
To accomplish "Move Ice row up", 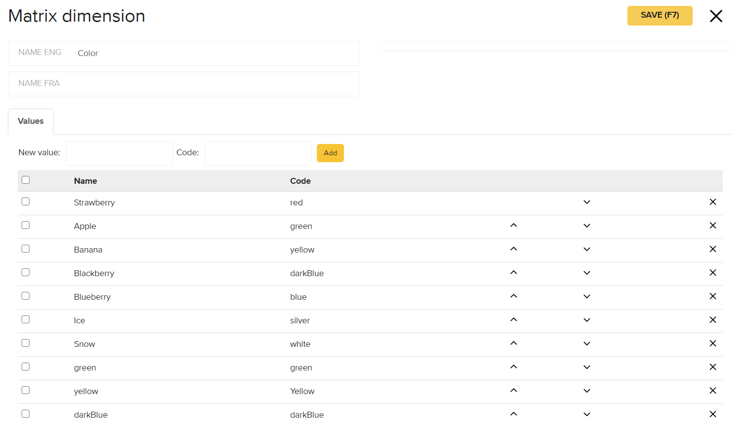I will pyautogui.click(x=513, y=320).
